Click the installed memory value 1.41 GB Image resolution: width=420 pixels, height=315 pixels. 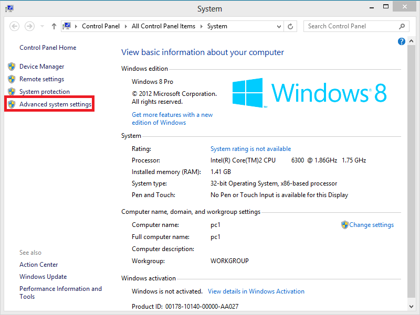[x=220, y=172]
